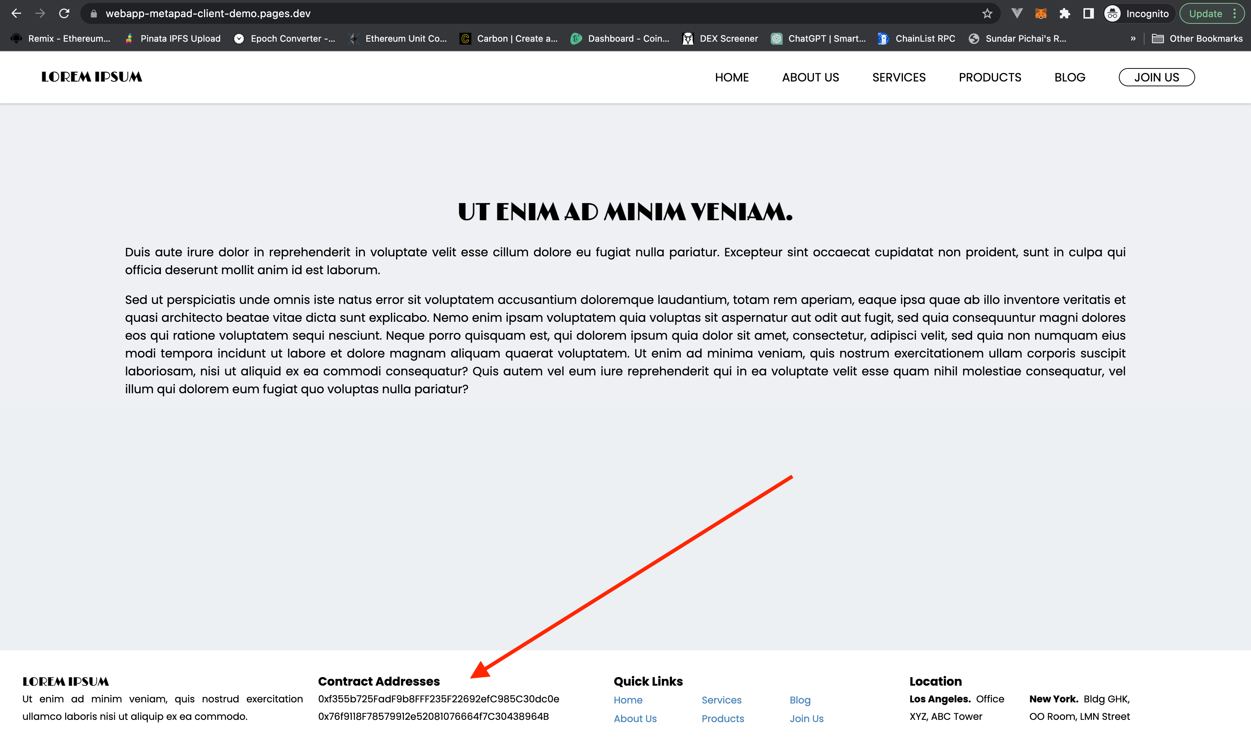
Task: Open site info via the padlock
Action: click(x=93, y=13)
